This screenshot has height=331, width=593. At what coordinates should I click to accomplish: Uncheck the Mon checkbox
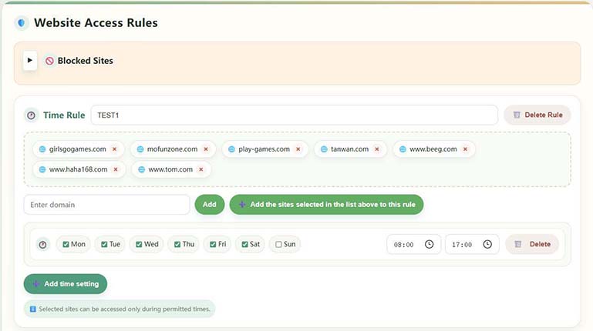pyautogui.click(x=66, y=244)
